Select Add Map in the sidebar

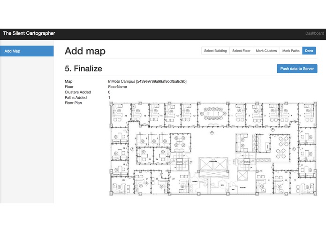click(x=27, y=51)
